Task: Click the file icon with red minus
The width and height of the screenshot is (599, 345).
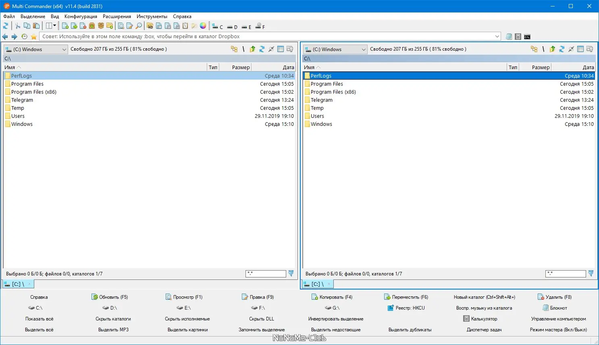Action: pyautogui.click(x=83, y=26)
